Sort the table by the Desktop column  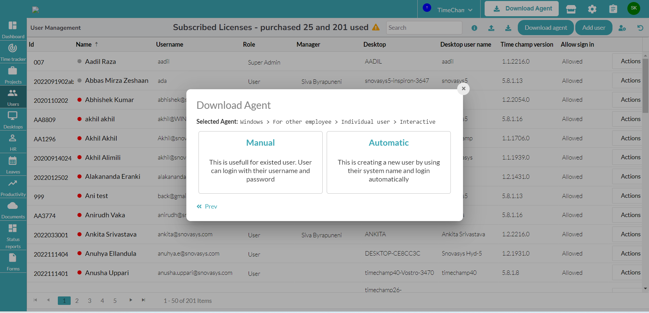[374, 44]
